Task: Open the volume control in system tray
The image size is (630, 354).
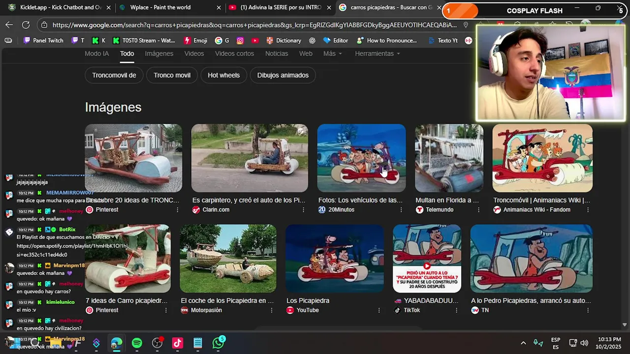Action: coord(584,343)
